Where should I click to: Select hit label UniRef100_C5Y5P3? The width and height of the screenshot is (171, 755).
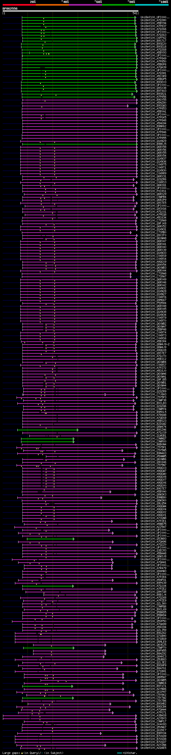point(153,397)
